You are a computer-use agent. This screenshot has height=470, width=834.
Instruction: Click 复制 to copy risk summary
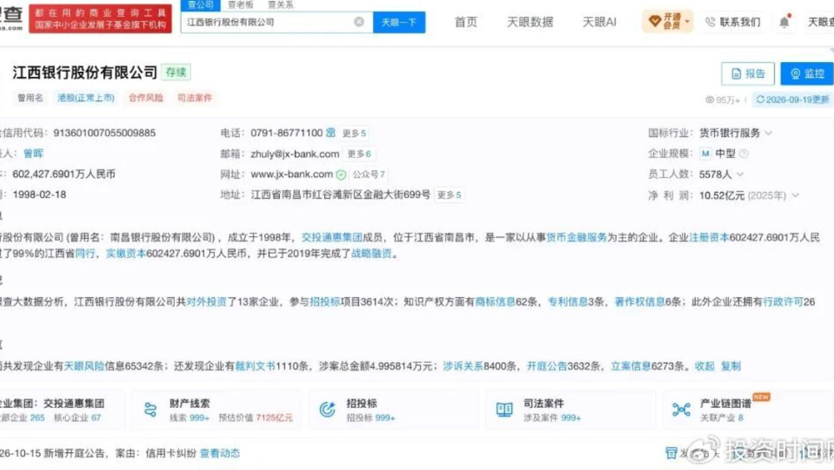click(730, 366)
